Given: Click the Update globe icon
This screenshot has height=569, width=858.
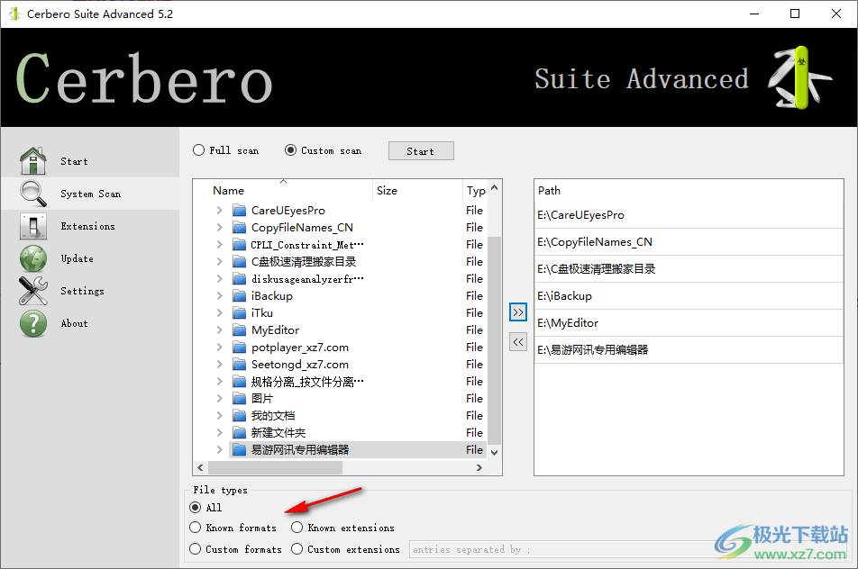Looking at the screenshot, I should [33, 258].
